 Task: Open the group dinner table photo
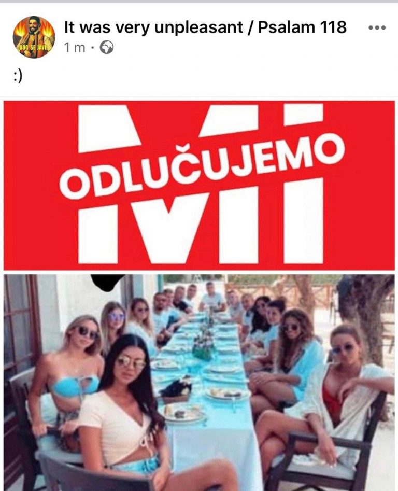[199, 383]
